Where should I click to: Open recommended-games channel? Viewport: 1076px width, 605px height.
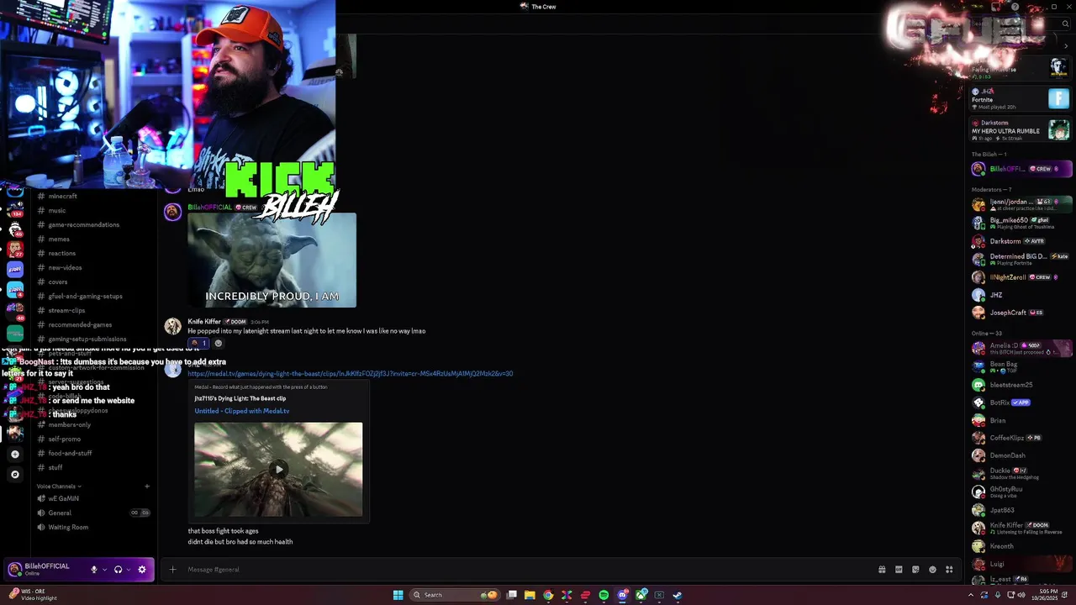[x=92, y=324]
